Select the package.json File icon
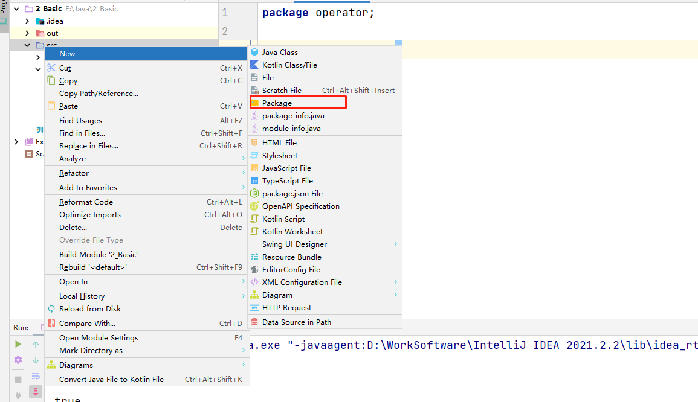 point(254,193)
